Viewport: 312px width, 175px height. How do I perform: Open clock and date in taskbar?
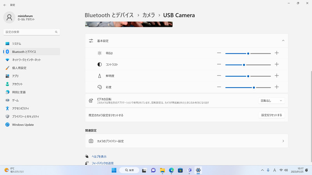click(x=297, y=170)
